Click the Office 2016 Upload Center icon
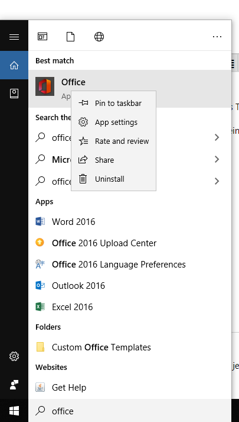 (x=40, y=243)
